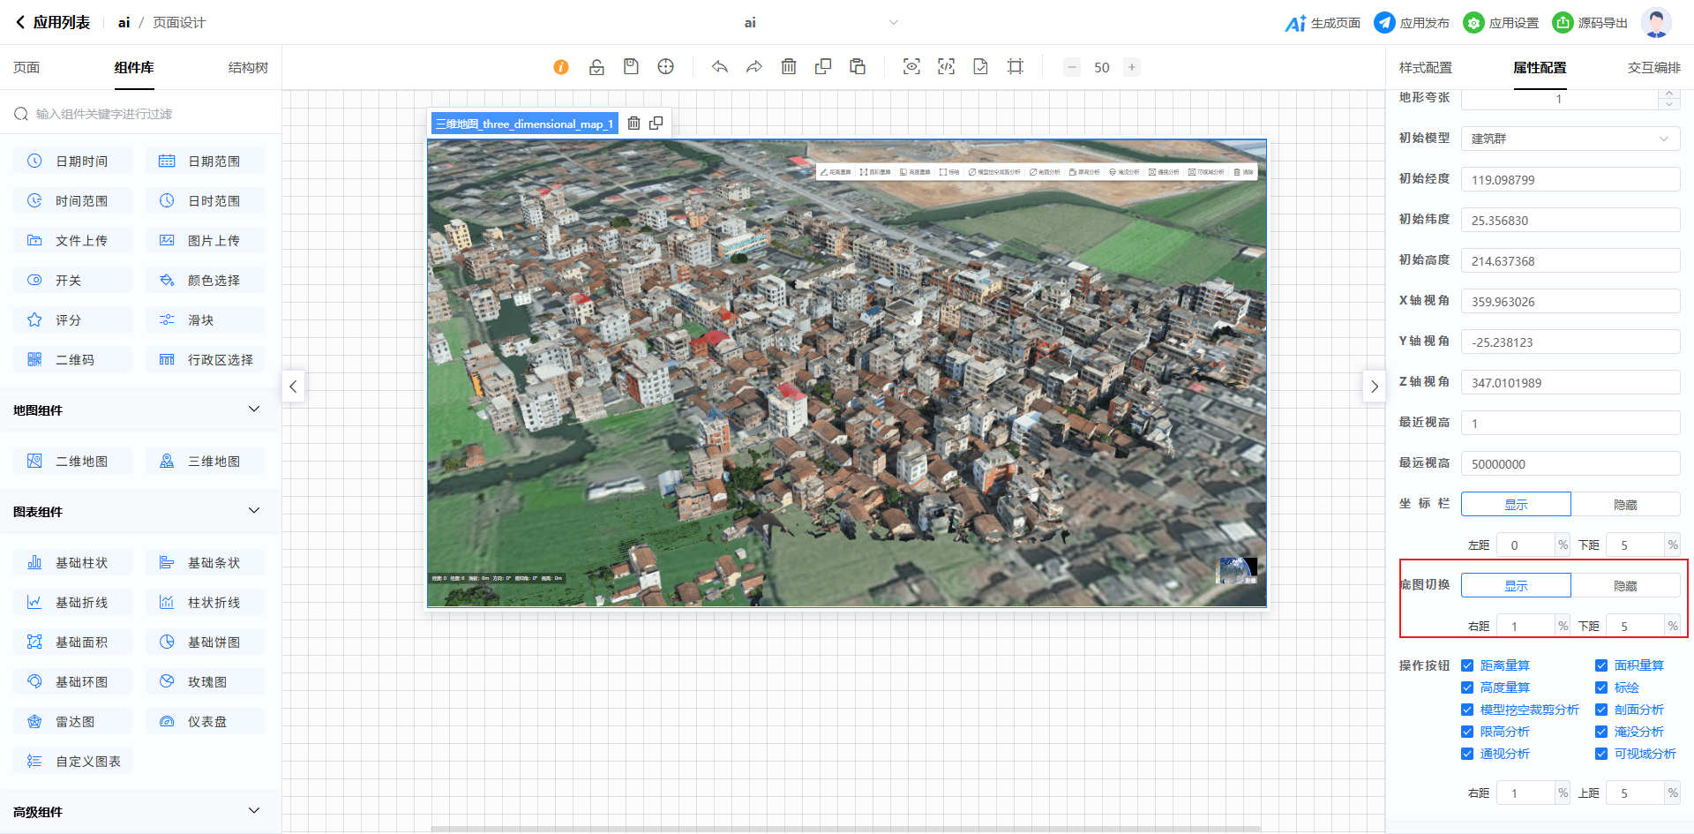This screenshot has height=834, width=1694.
Task: Open the 结构树 tab
Action: pyautogui.click(x=248, y=68)
